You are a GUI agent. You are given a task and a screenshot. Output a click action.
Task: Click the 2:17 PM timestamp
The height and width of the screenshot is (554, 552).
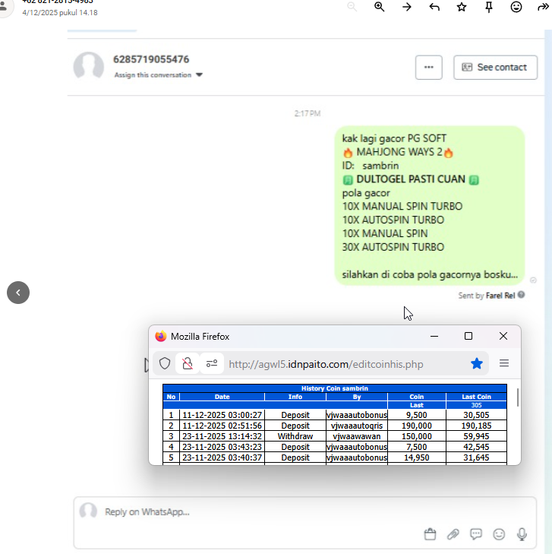point(308,113)
